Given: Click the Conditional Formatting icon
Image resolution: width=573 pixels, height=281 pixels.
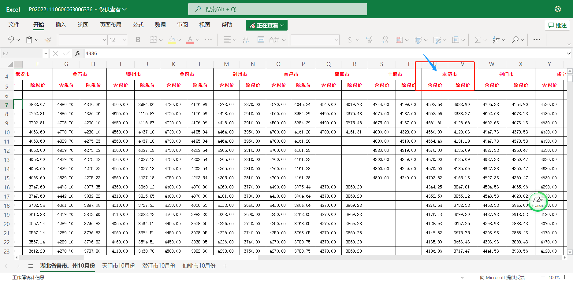Looking at the screenshot, I should click(399, 40).
